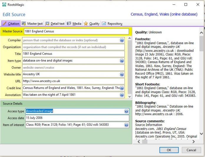
Task: Open help for the Item type field
Action: tap(122, 61)
